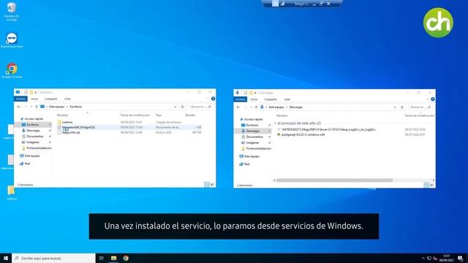Open Vista tab in Descargas window
Screen dimensions: 468x263
[x=287, y=99]
